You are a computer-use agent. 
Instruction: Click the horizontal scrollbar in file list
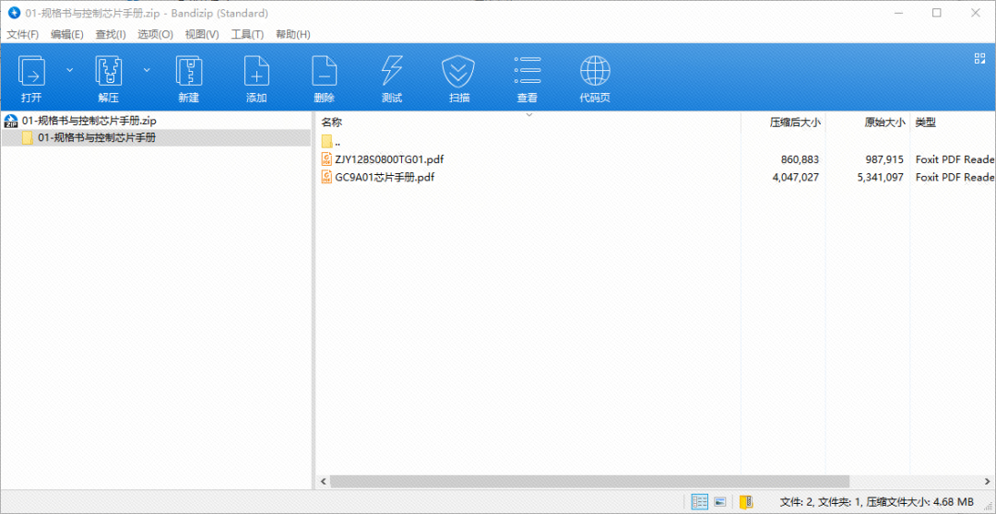pos(590,481)
